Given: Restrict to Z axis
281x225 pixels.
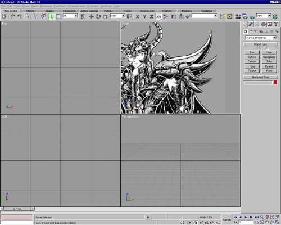Looking at the screenshot, I should point(151,17).
